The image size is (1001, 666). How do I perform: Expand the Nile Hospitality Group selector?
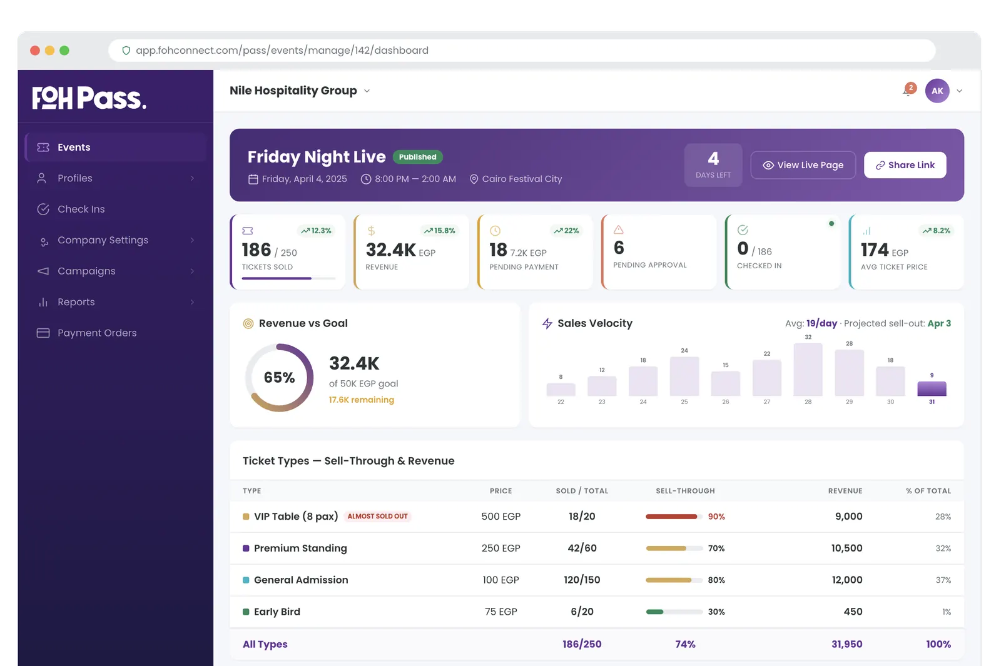pos(300,91)
